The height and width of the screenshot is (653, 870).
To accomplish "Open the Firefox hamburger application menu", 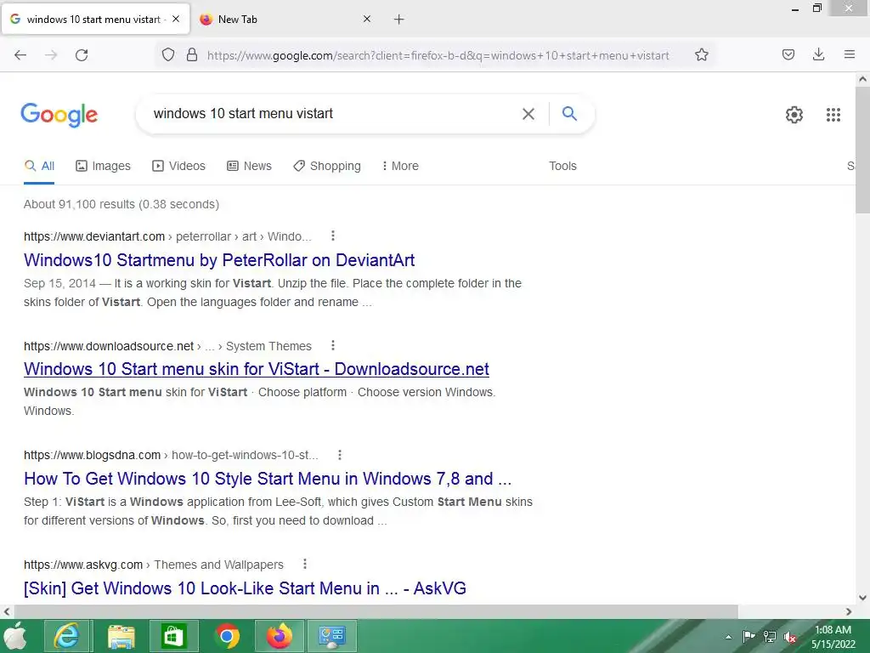I will 850,54.
